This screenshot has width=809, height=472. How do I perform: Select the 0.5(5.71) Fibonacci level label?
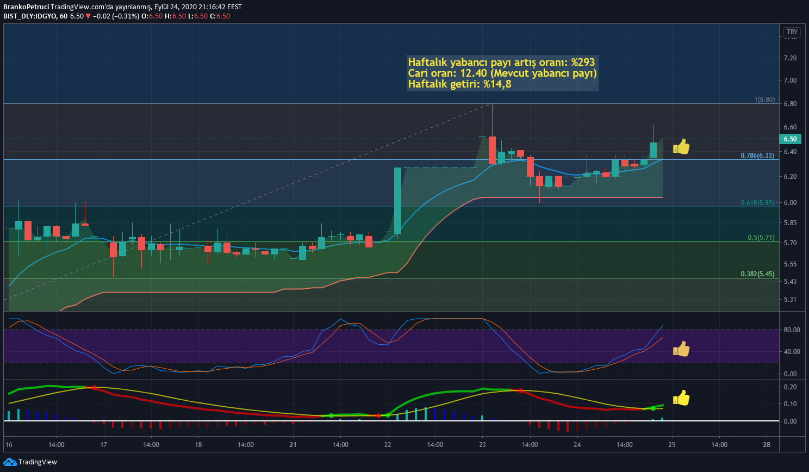click(761, 238)
